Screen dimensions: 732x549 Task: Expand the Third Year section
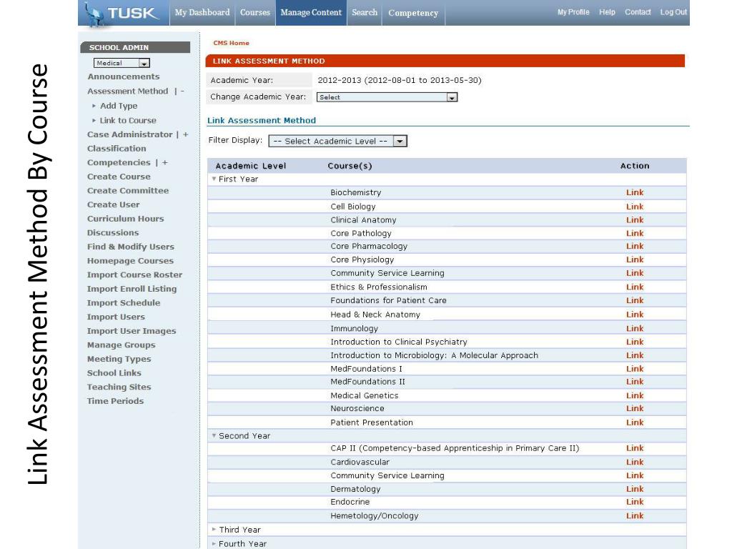[214, 530]
